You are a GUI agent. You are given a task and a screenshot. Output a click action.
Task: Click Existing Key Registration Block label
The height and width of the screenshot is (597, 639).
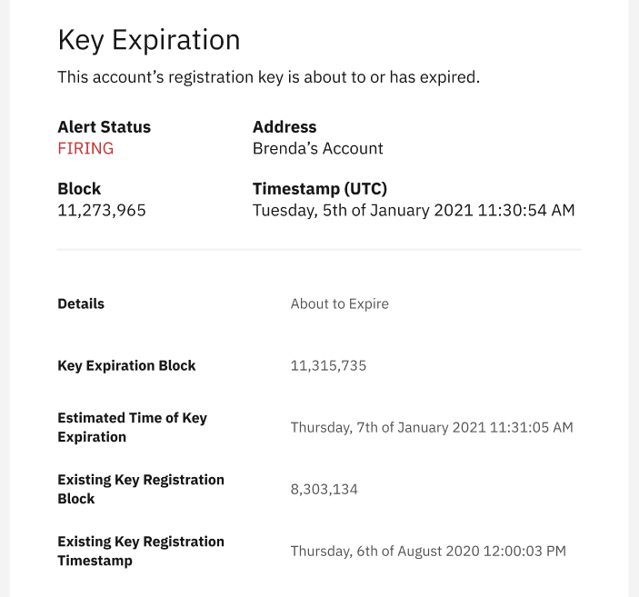141,489
